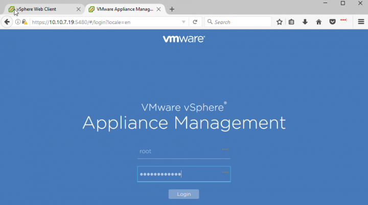The image size is (368, 205).
Task: Go to browser Home icon
Action: pyautogui.click(x=319, y=22)
